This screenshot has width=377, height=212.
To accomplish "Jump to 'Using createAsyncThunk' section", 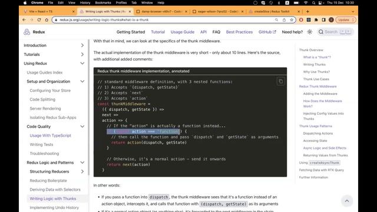I will click(x=319, y=163).
